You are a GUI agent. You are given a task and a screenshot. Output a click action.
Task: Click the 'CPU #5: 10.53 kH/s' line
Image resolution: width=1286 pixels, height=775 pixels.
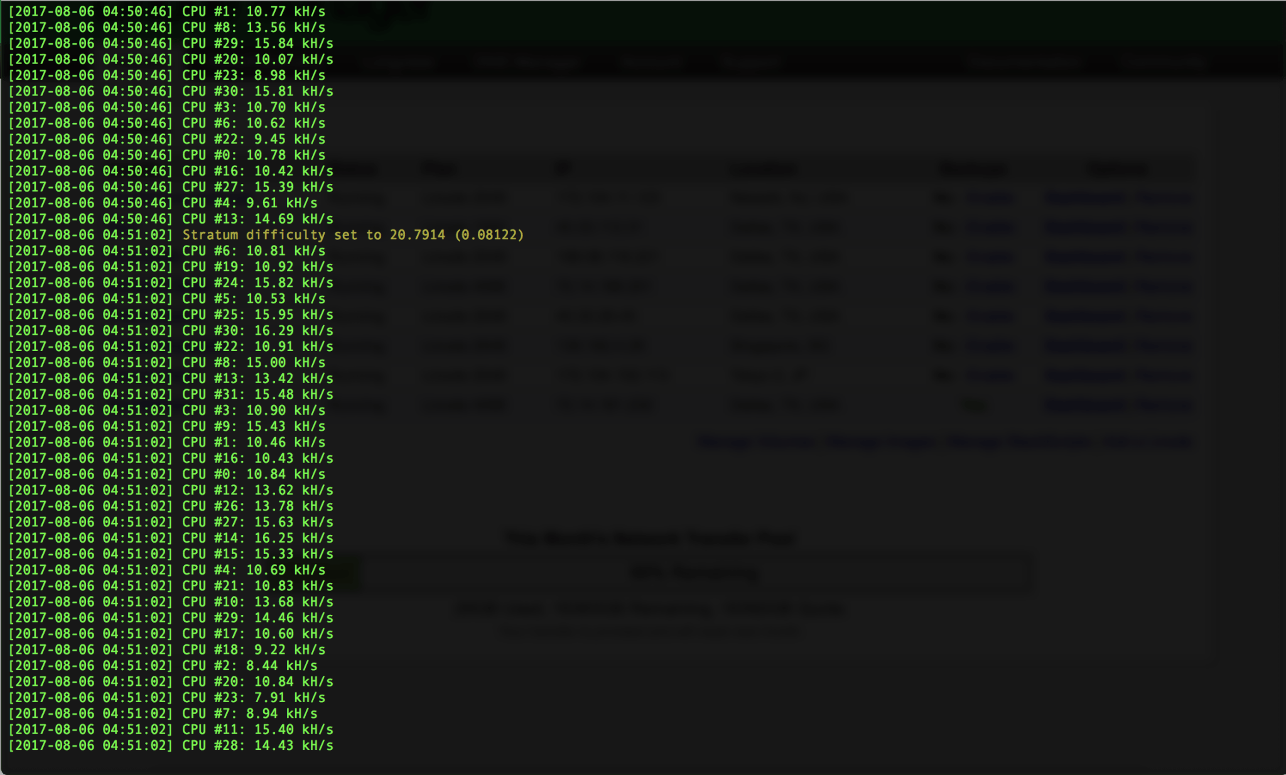(x=166, y=298)
